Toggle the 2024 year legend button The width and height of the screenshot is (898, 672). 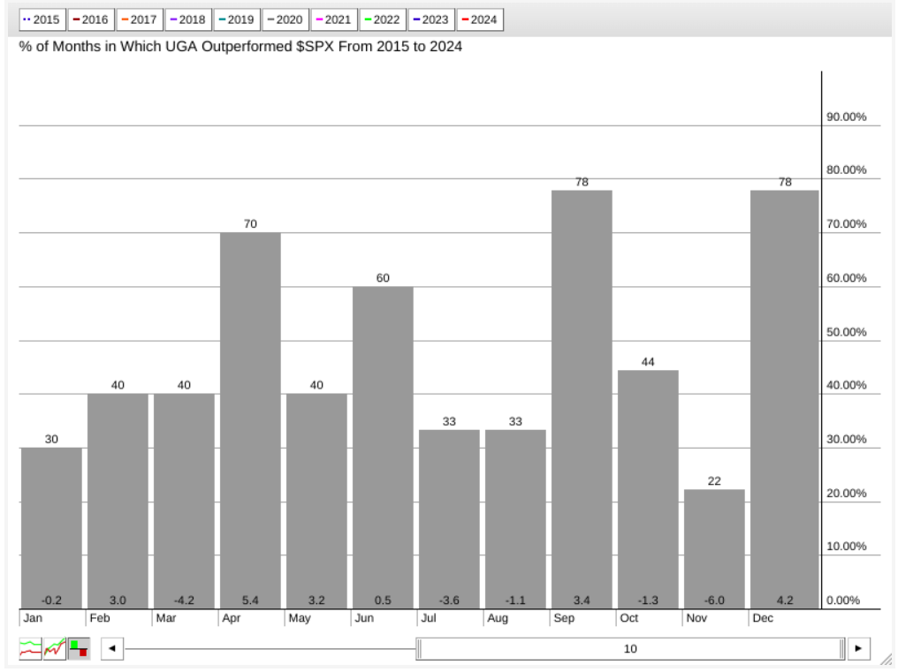click(x=479, y=19)
